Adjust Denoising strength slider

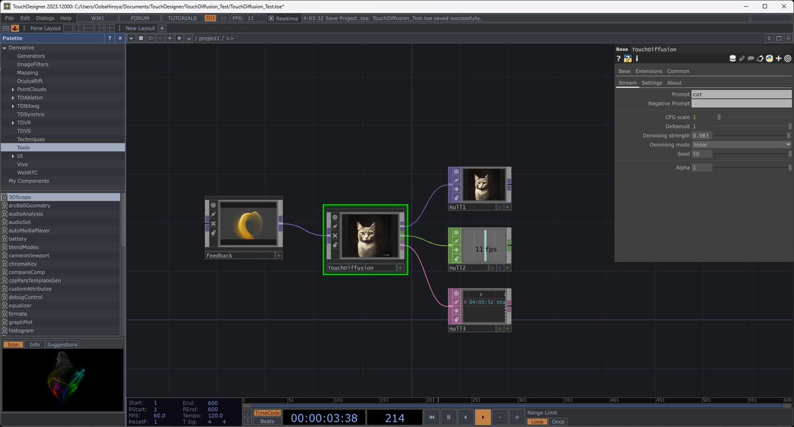pos(753,135)
